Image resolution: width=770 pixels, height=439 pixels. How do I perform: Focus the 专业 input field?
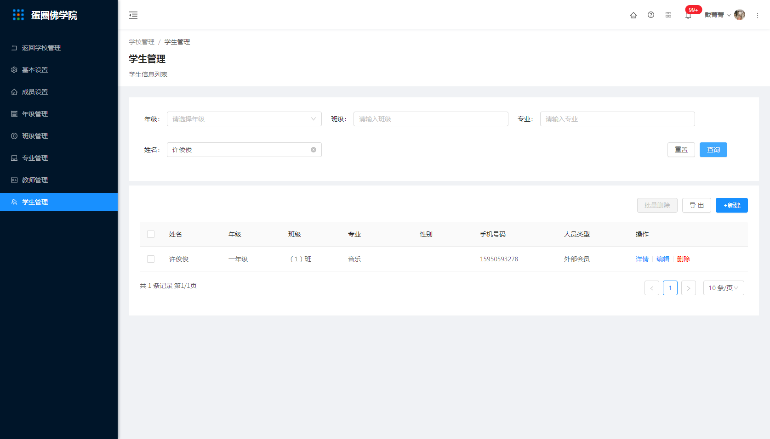pyautogui.click(x=617, y=119)
